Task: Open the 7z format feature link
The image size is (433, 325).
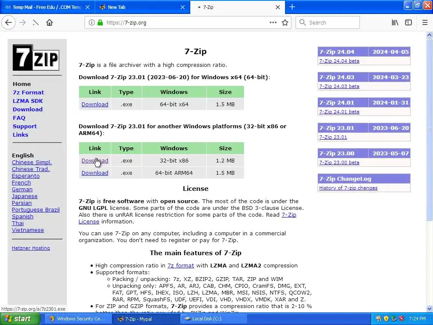Action: (x=181, y=266)
